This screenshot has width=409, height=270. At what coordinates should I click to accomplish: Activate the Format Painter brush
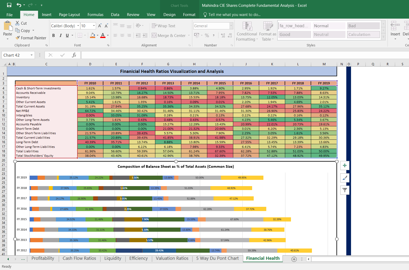tap(31, 38)
